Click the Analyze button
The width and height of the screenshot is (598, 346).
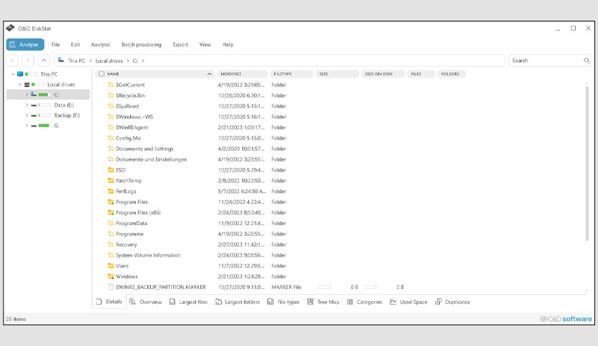[25, 44]
